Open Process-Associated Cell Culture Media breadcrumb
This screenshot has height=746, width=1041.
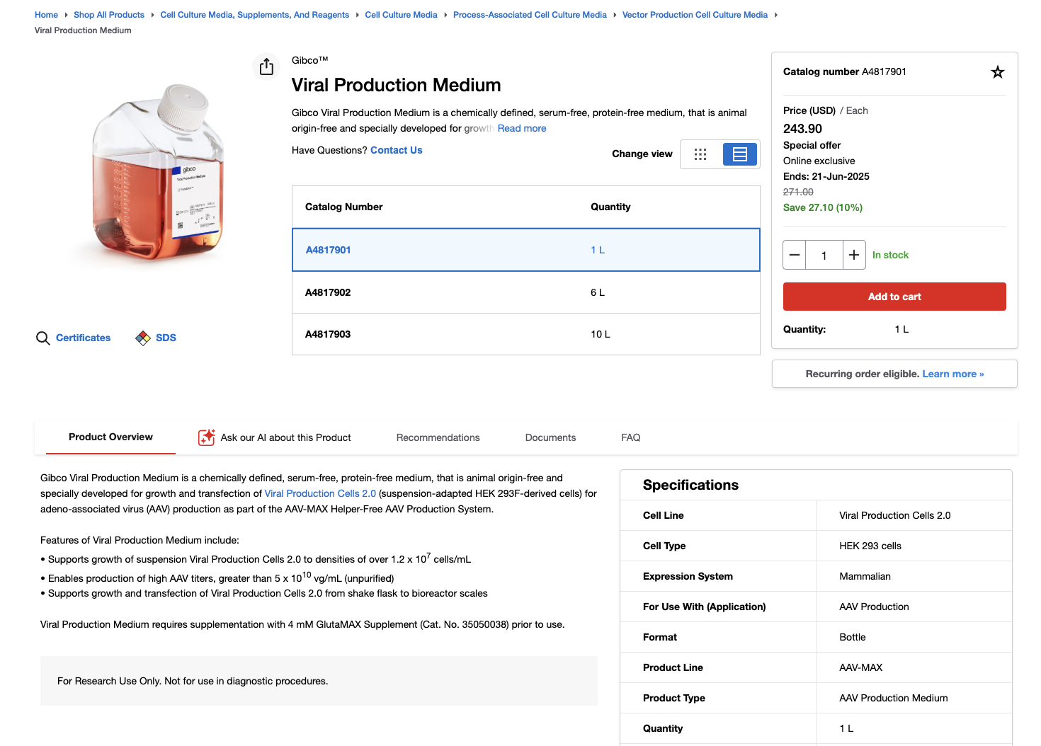(x=530, y=15)
